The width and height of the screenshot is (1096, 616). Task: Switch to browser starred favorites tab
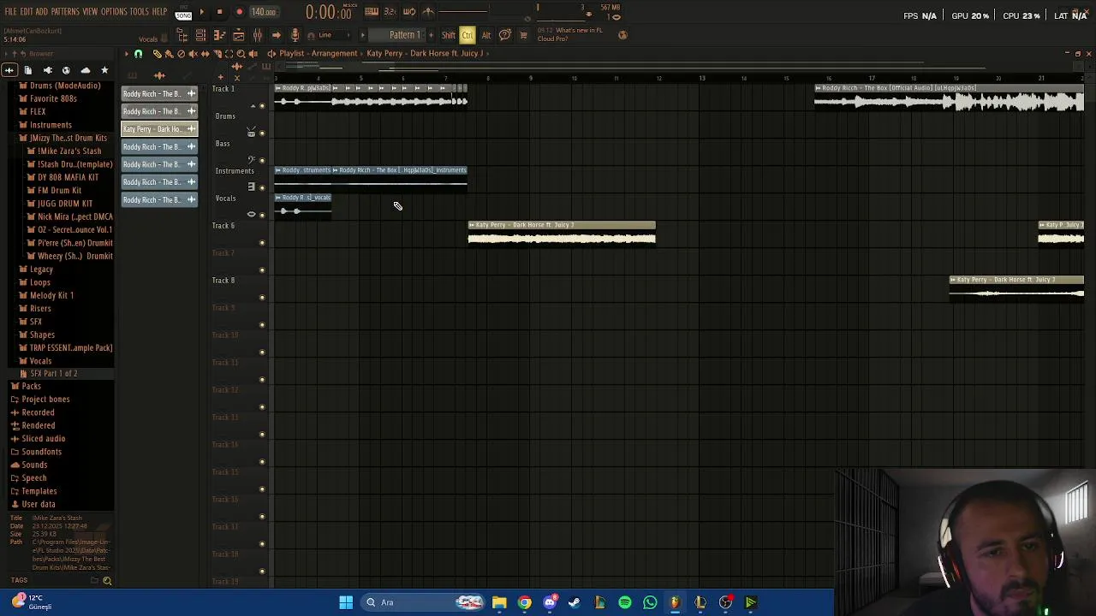point(104,70)
